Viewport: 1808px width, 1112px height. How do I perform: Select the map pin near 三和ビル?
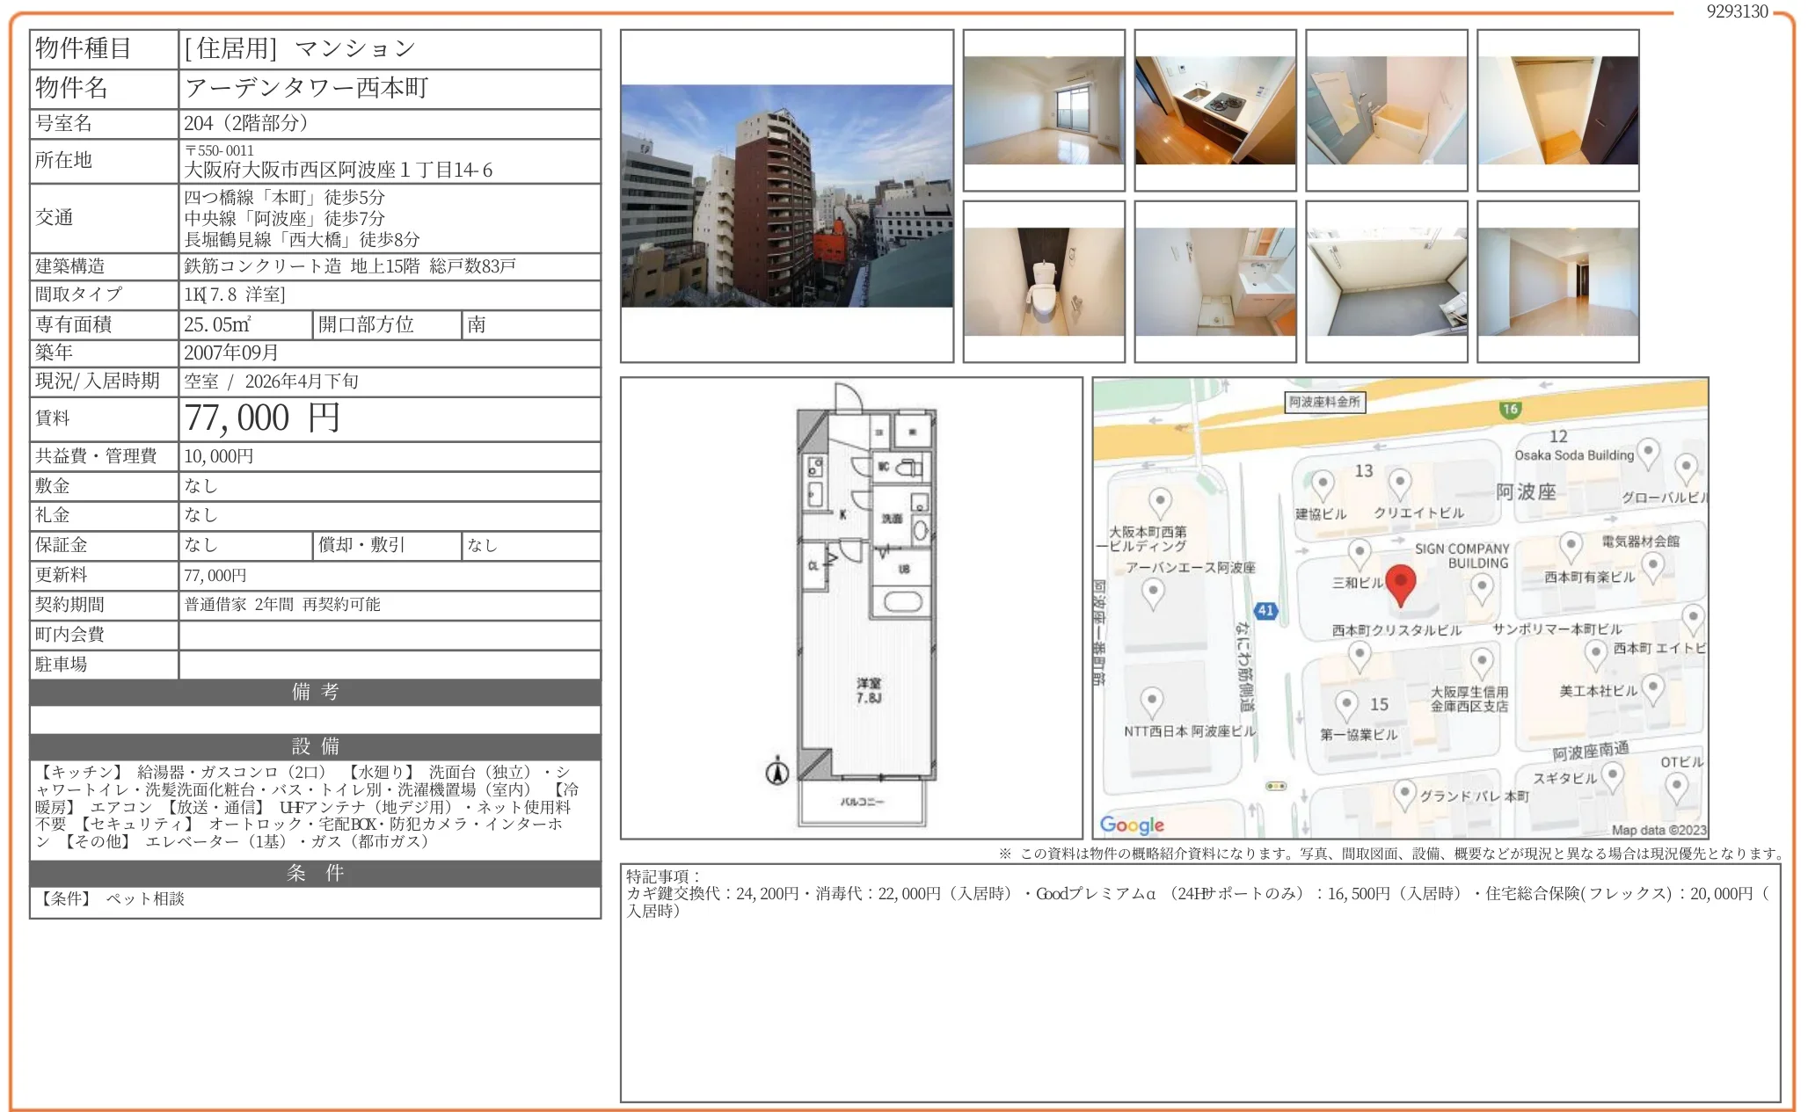click(1360, 551)
